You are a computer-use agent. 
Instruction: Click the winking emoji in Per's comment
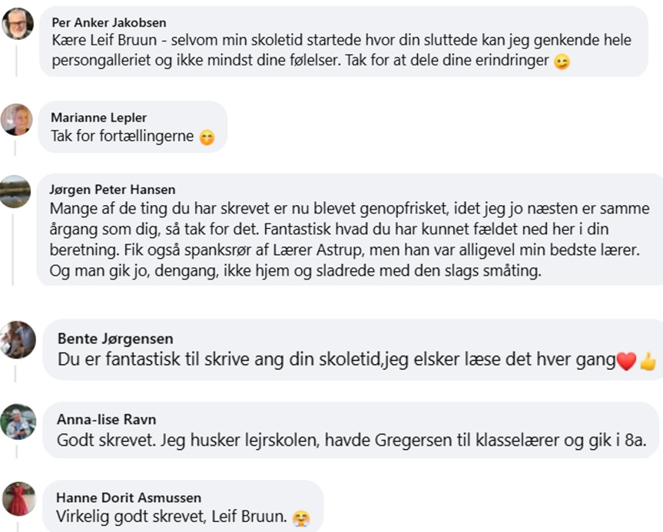tap(562, 61)
